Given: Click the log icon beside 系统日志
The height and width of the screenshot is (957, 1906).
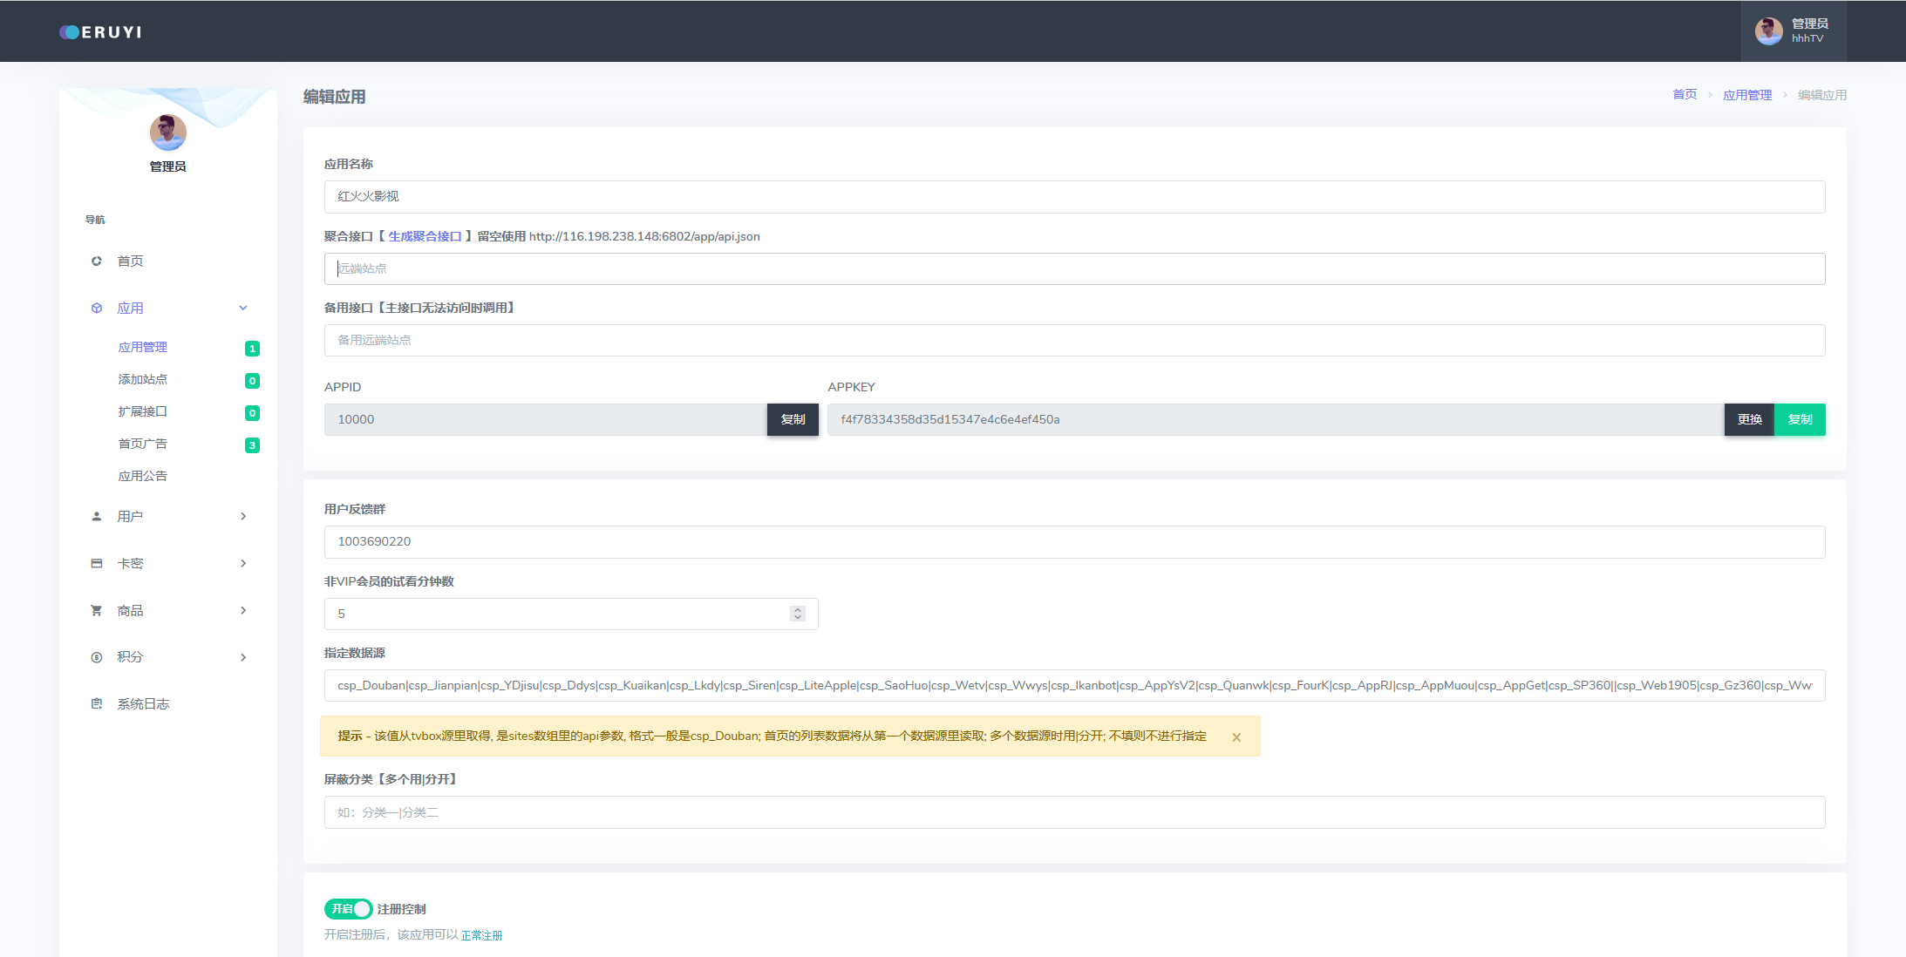Looking at the screenshot, I should pos(97,703).
